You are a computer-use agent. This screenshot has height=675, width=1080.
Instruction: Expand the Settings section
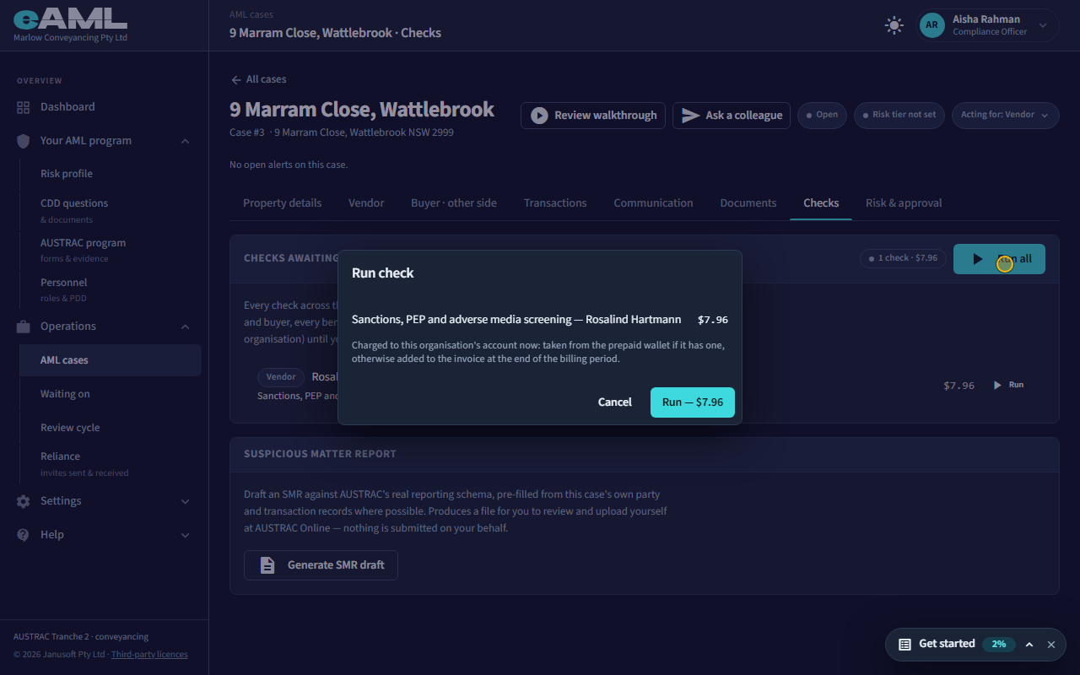click(x=185, y=501)
